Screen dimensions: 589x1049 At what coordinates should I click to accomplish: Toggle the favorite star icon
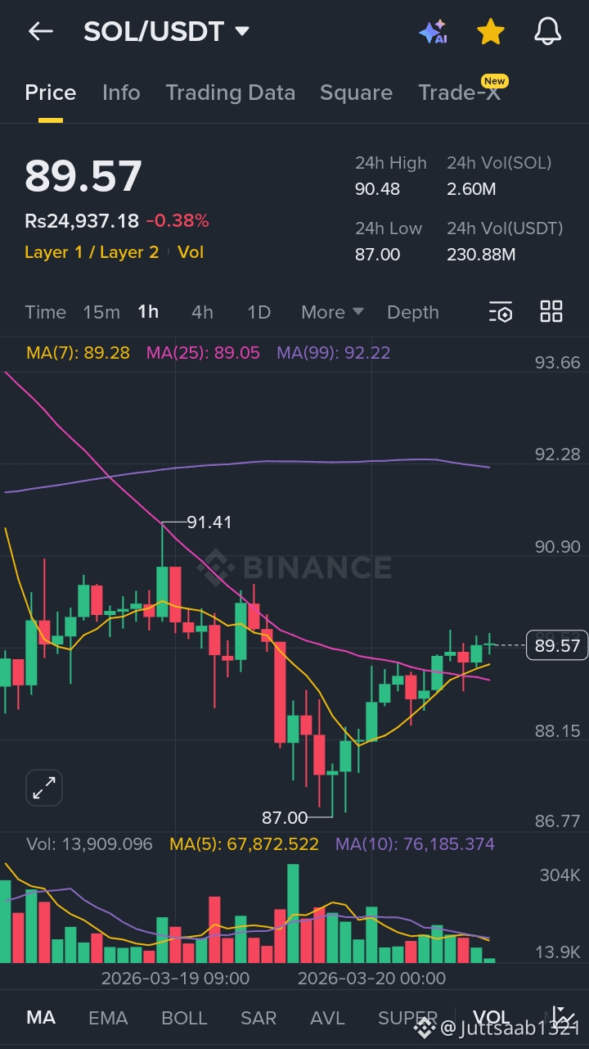tap(490, 32)
